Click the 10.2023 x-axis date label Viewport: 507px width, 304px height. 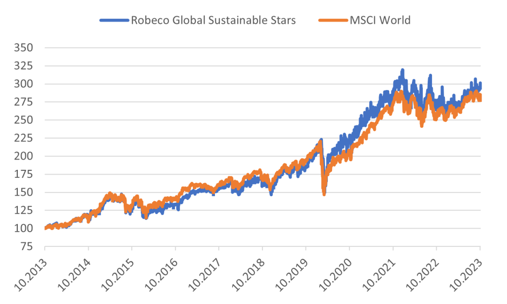[x=465, y=274]
